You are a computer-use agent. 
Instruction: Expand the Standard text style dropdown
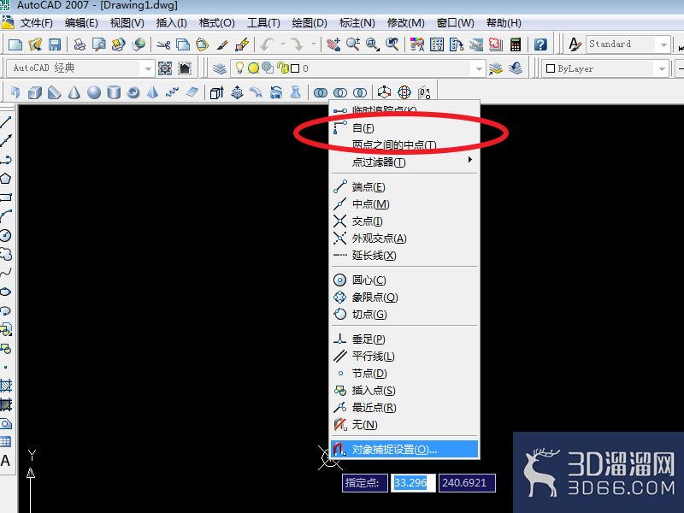pos(663,44)
